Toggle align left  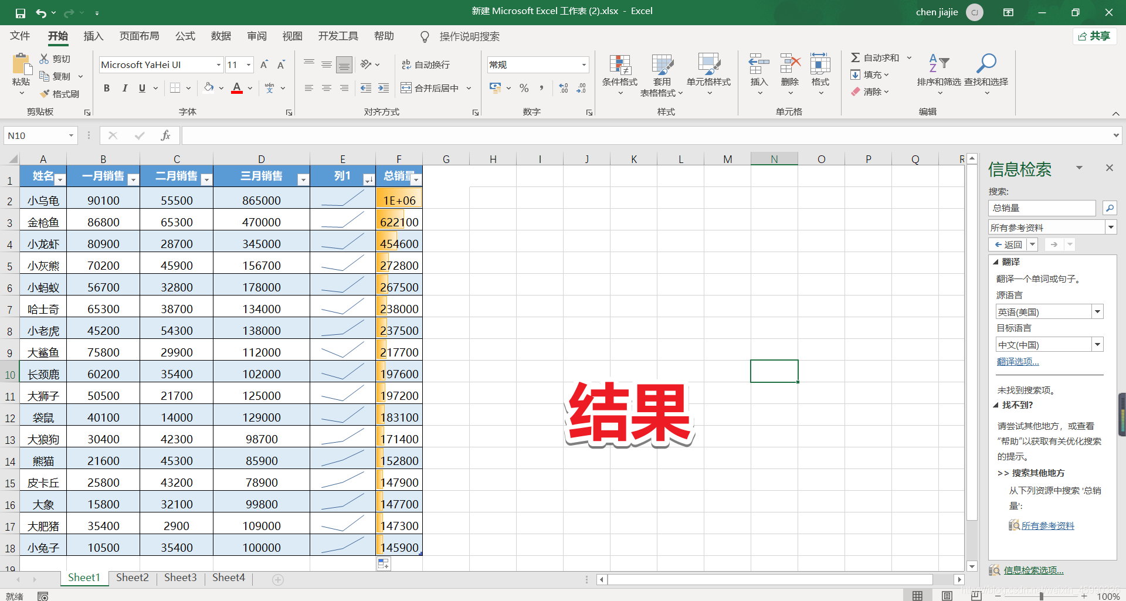coord(309,88)
